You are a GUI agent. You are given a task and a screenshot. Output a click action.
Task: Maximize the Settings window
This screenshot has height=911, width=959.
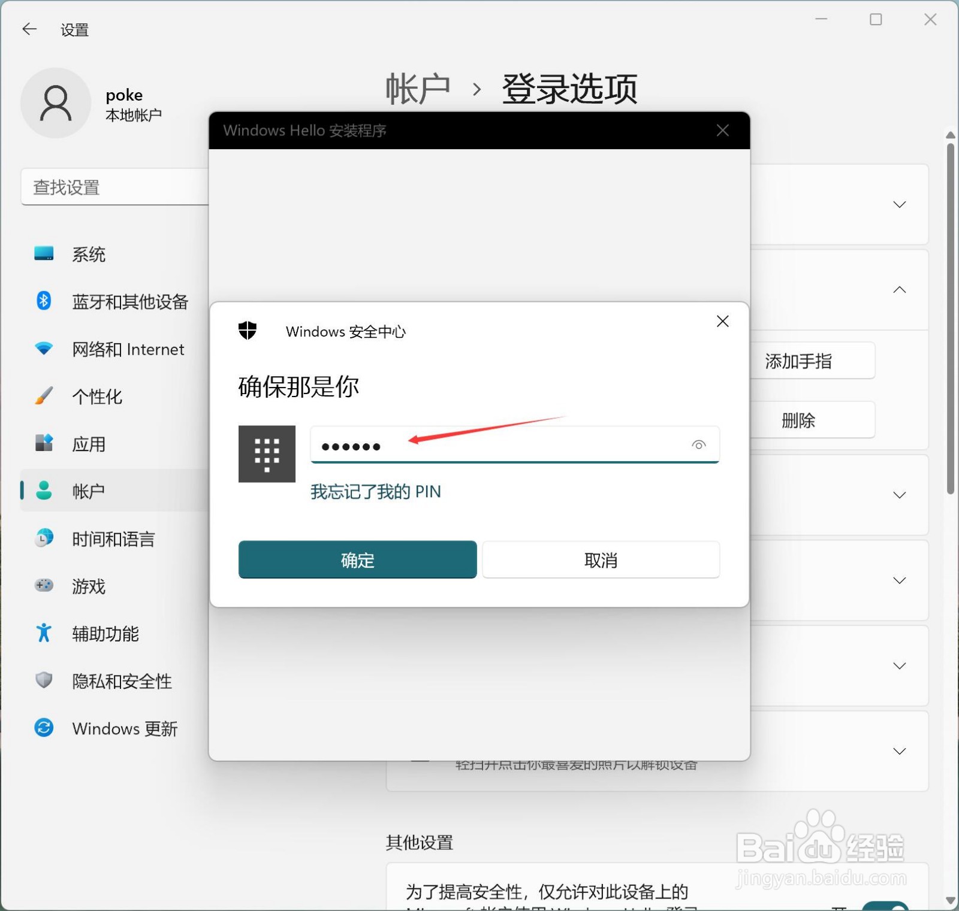[876, 20]
